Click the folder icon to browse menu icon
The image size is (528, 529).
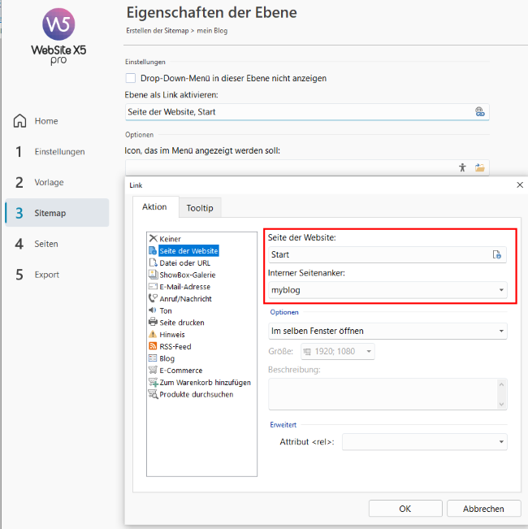pos(479,167)
